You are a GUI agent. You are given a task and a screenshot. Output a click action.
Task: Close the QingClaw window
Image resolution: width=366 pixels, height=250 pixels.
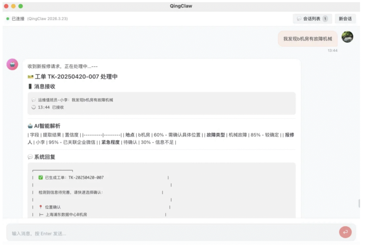click(6, 6)
